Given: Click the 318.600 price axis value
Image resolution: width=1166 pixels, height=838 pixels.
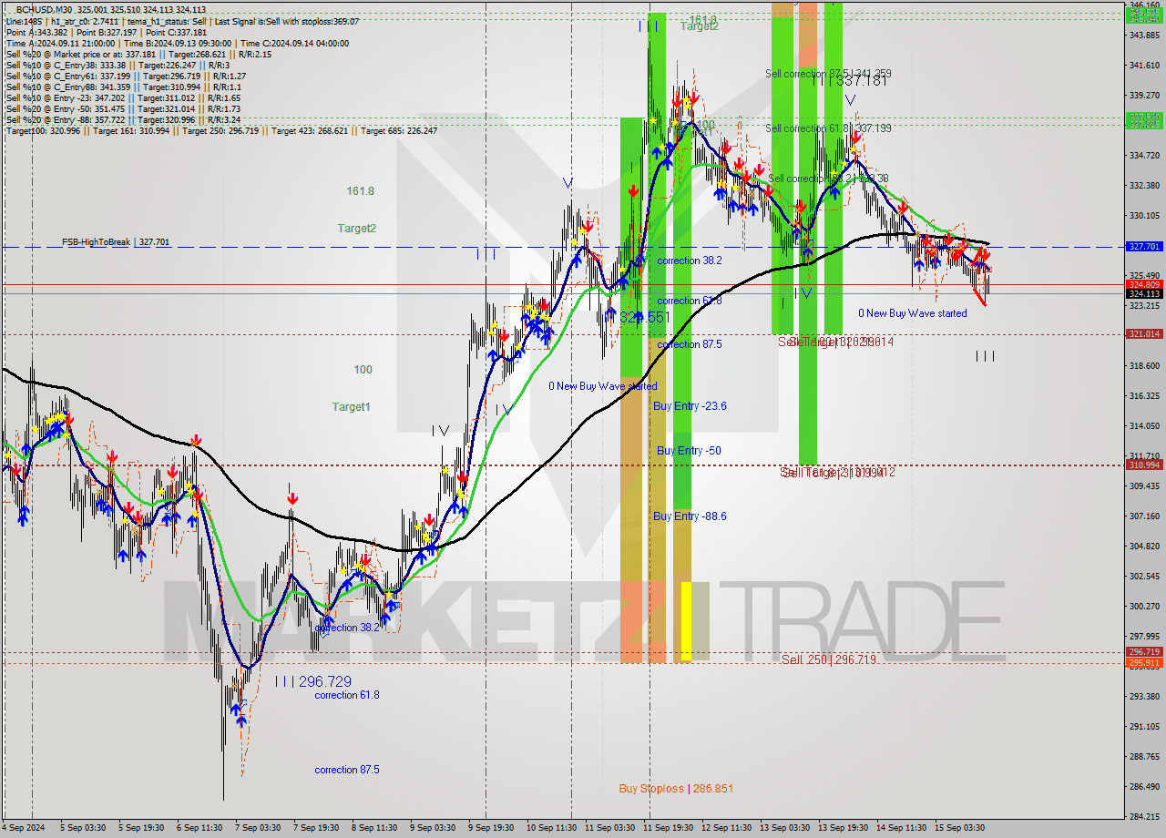Looking at the screenshot, I should [1145, 366].
